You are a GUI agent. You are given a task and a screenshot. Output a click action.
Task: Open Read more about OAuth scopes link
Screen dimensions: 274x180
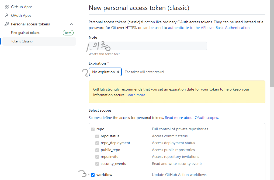tap(192, 118)
